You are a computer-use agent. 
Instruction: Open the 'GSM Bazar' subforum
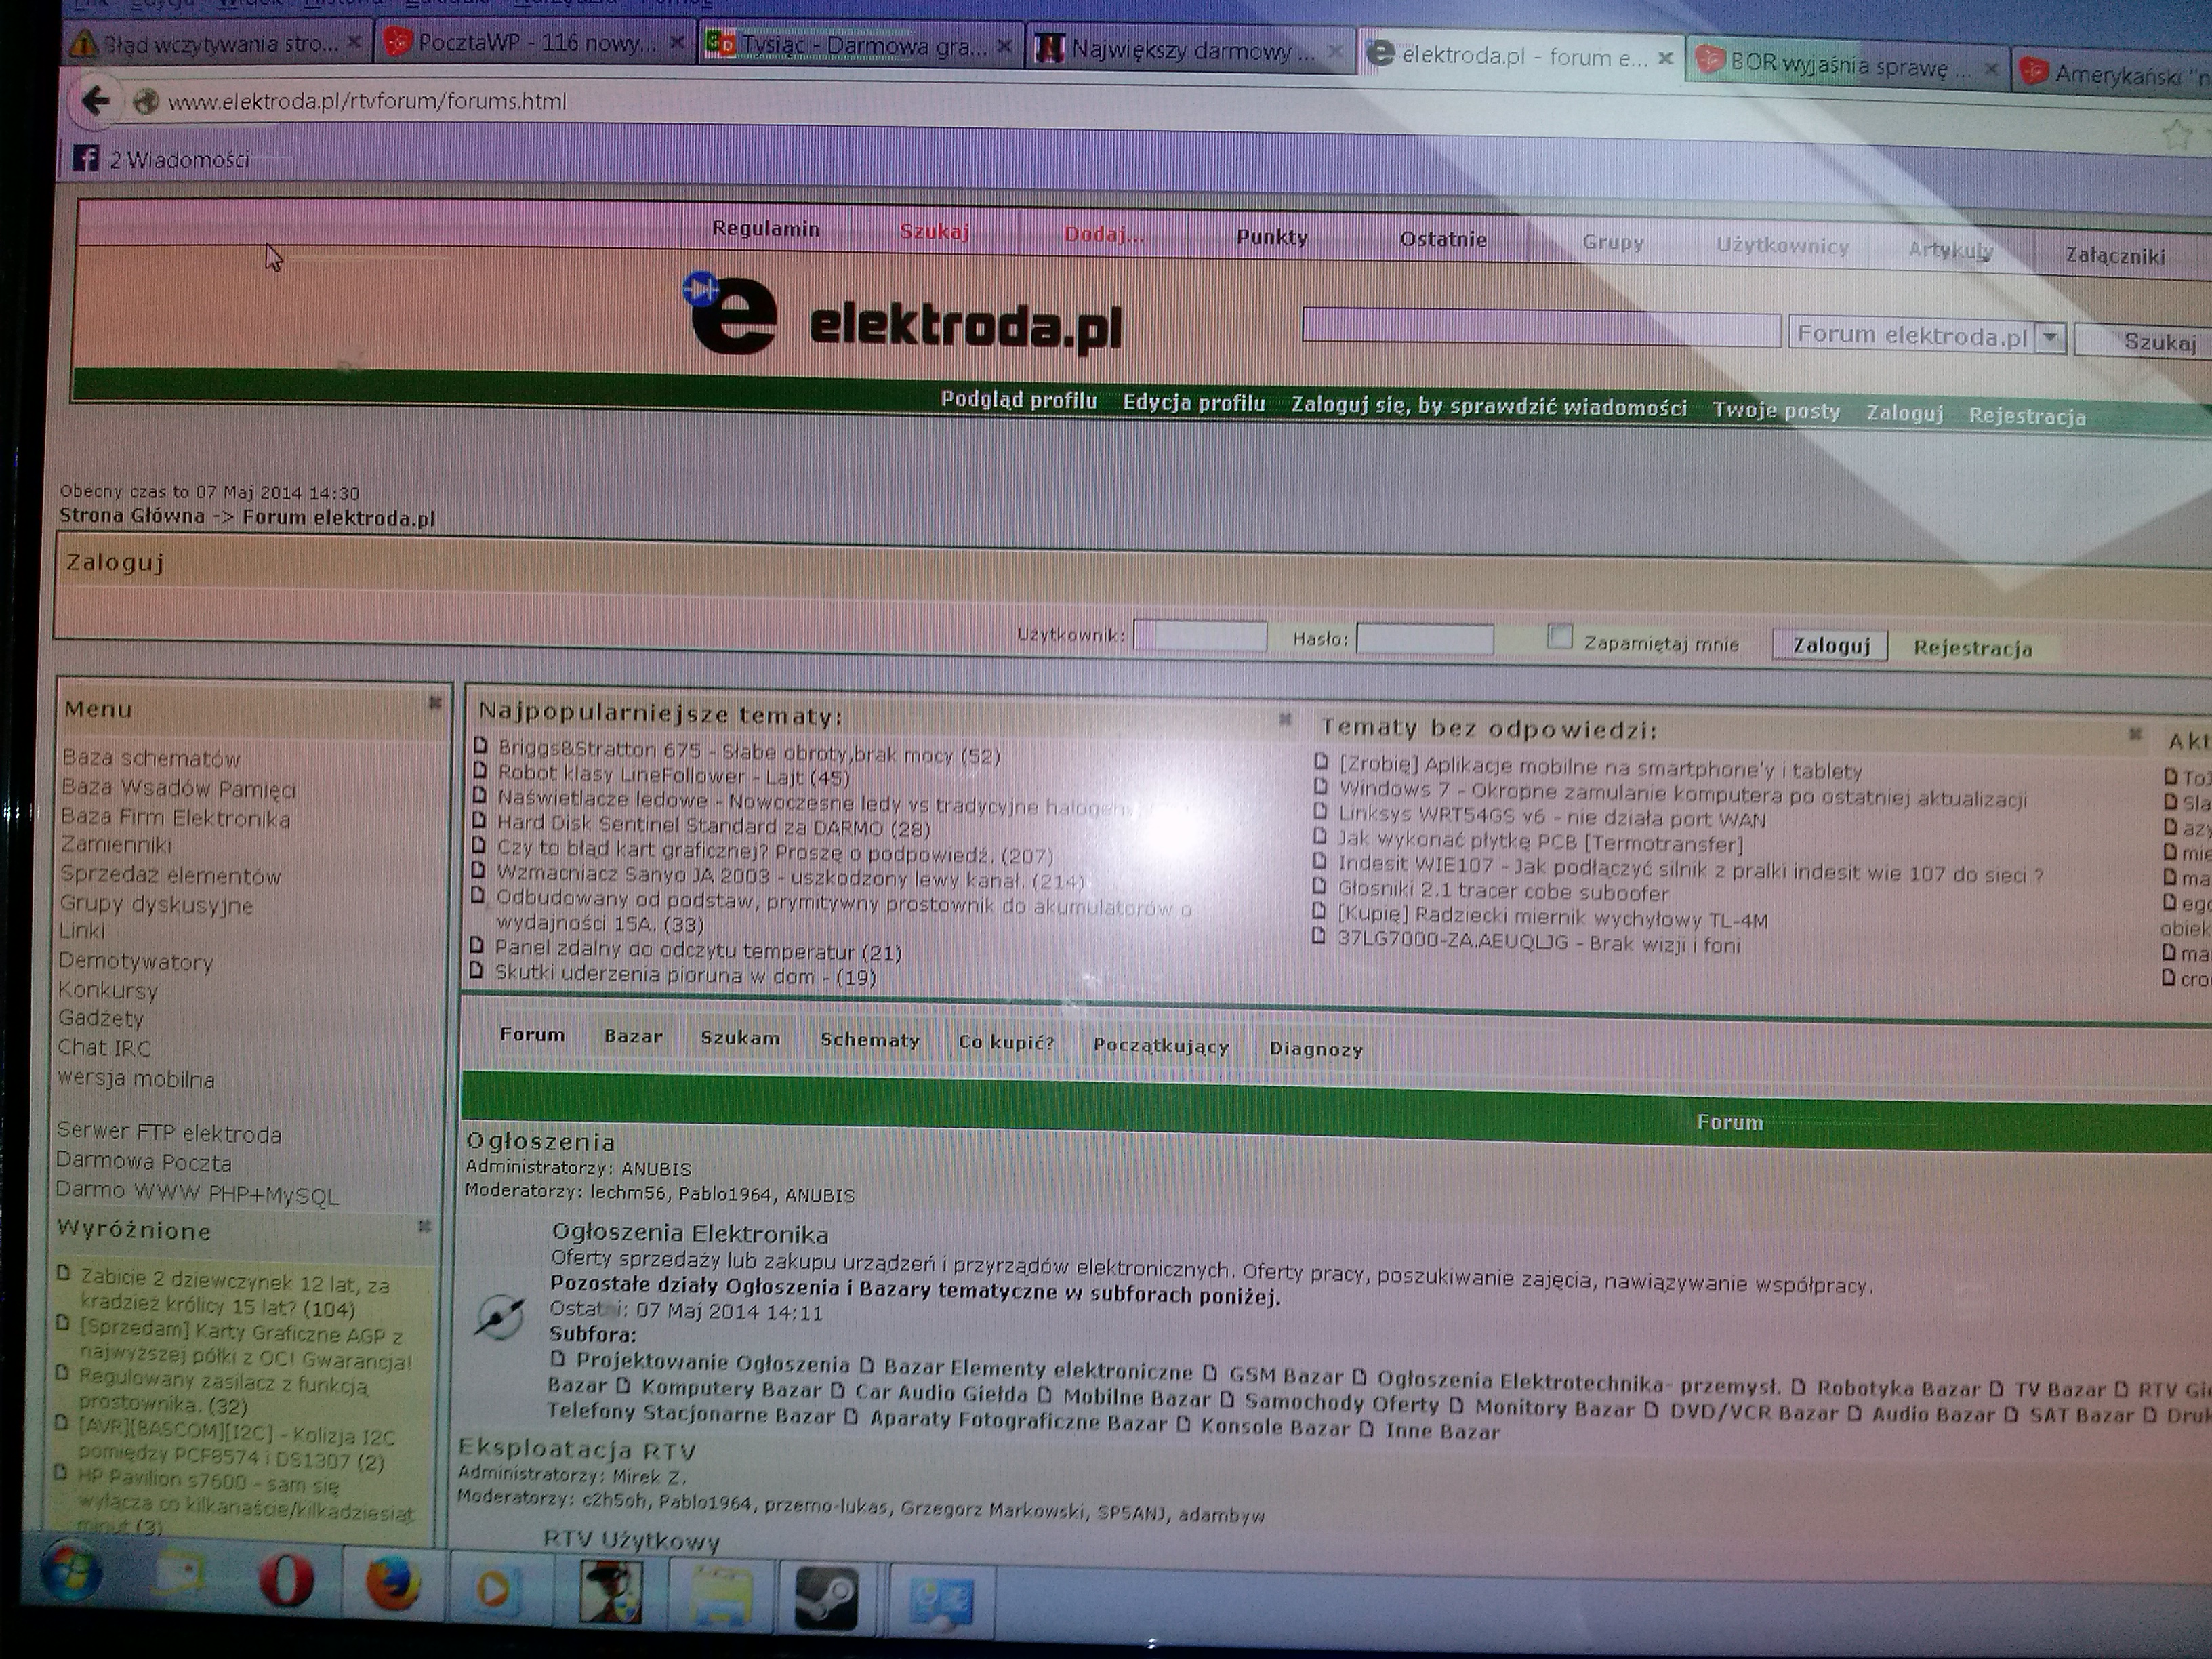pos(1286,1376)
